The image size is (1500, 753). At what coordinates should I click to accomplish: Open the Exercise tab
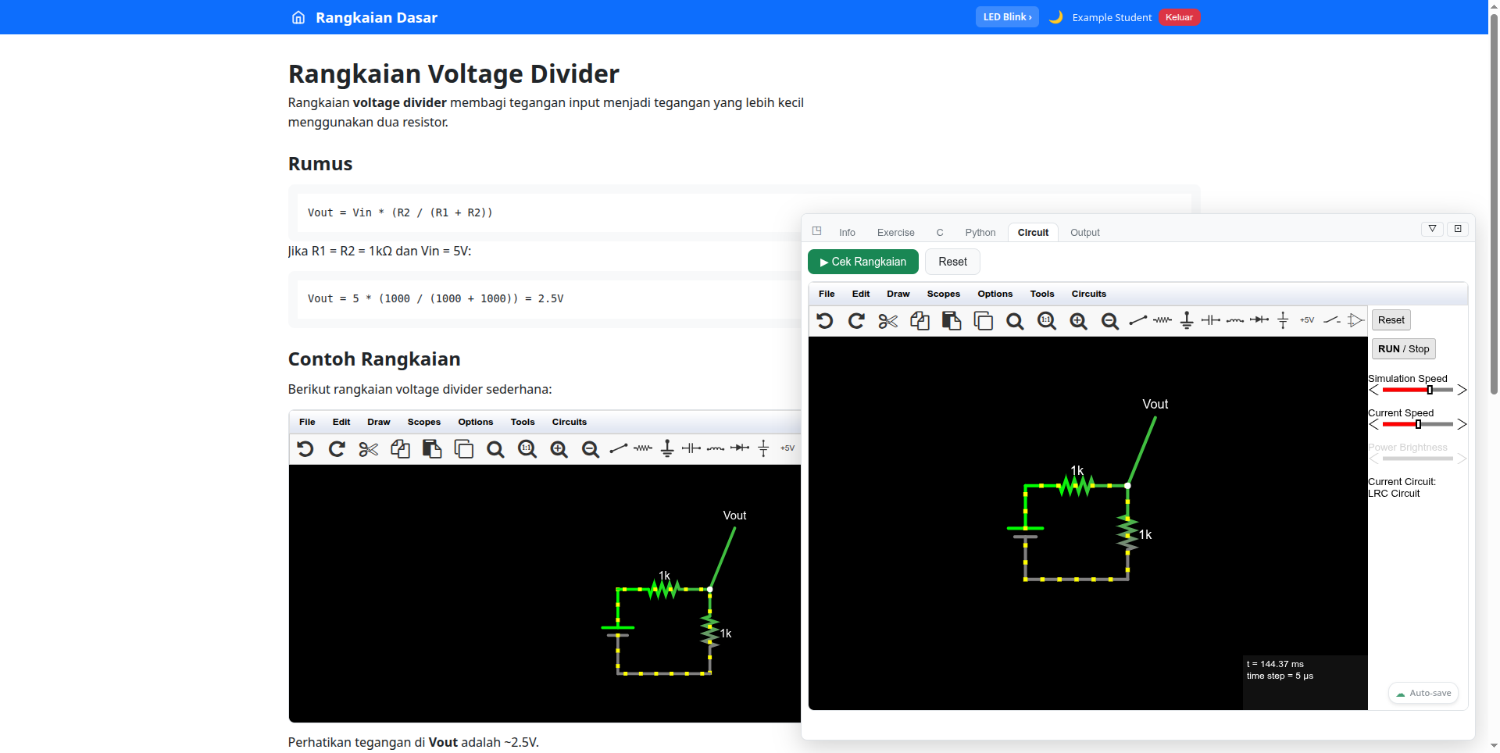coord(895,233)
